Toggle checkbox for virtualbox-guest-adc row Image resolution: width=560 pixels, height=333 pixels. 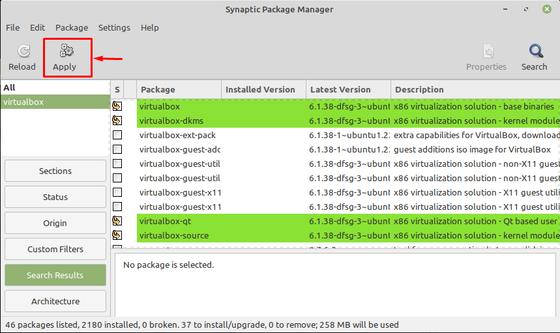coord(117,149)
